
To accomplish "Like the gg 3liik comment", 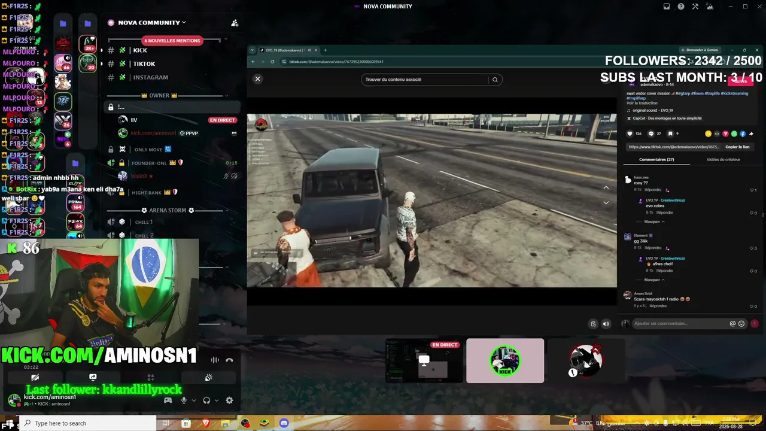I will (752, 248).
